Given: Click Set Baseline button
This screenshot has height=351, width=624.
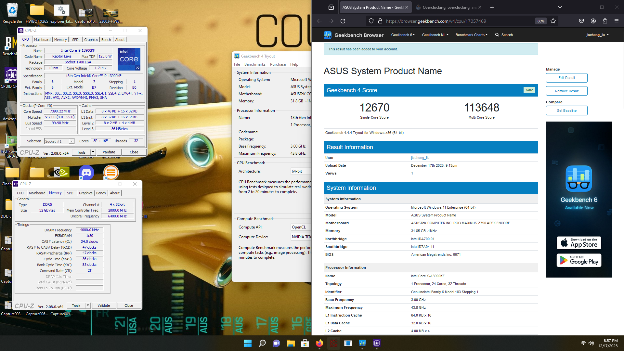Looking at the screenshot, I should click(566, 110).
